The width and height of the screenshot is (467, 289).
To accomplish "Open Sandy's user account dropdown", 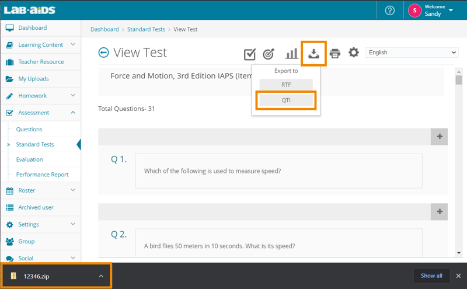I will click(x=451, y=11).
